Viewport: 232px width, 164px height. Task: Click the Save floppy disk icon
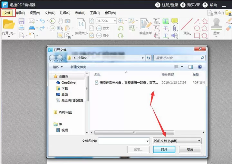pos(22,21)
